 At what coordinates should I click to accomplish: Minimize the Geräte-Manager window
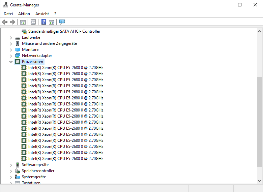tap(225, 5)
